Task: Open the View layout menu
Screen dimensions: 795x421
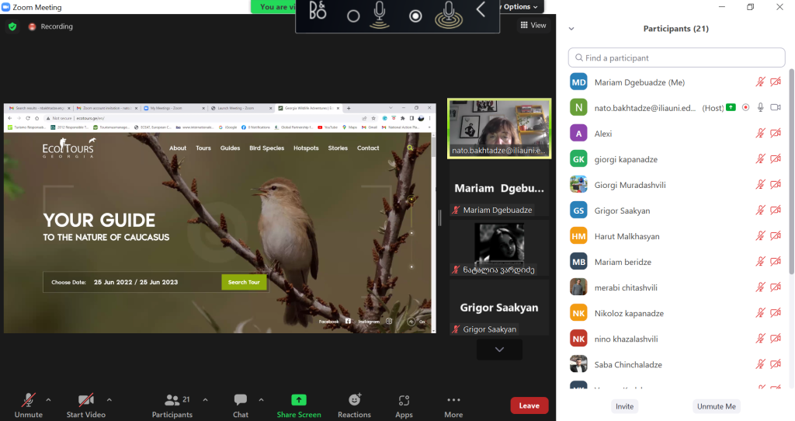Action: coord(533,26)
